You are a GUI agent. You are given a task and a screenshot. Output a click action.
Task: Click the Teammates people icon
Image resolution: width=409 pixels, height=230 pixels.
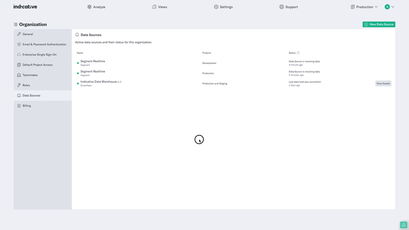[x=19, y=75]
